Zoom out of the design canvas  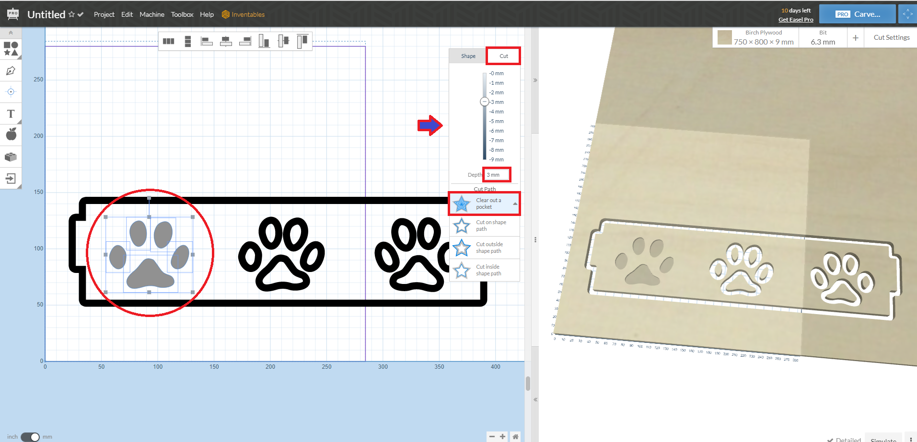[492, 436]
